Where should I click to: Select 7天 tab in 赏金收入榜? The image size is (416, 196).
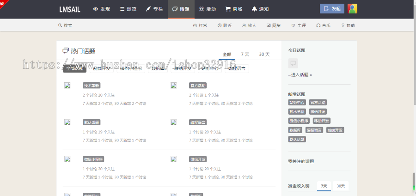[324, 186]
